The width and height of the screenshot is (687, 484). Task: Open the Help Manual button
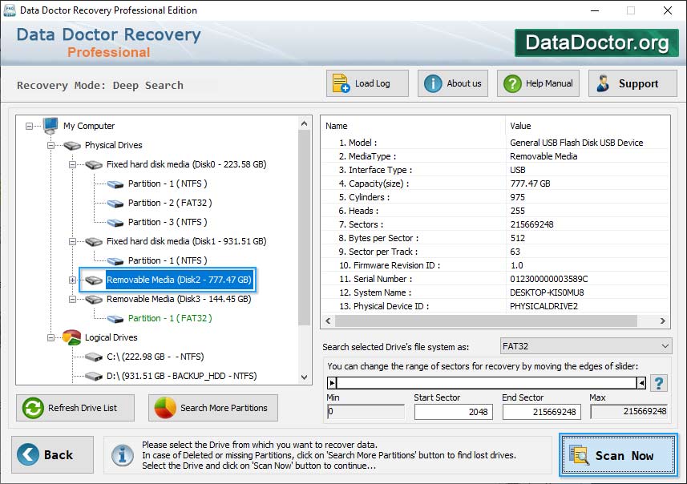coord(538,83)
